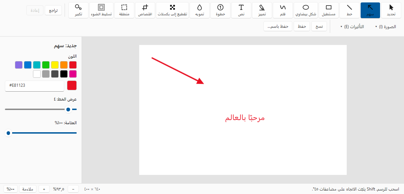Adjust the عرض الخط line width slider
The height and width of the screenshot is (194, 404).
(41, 109)
